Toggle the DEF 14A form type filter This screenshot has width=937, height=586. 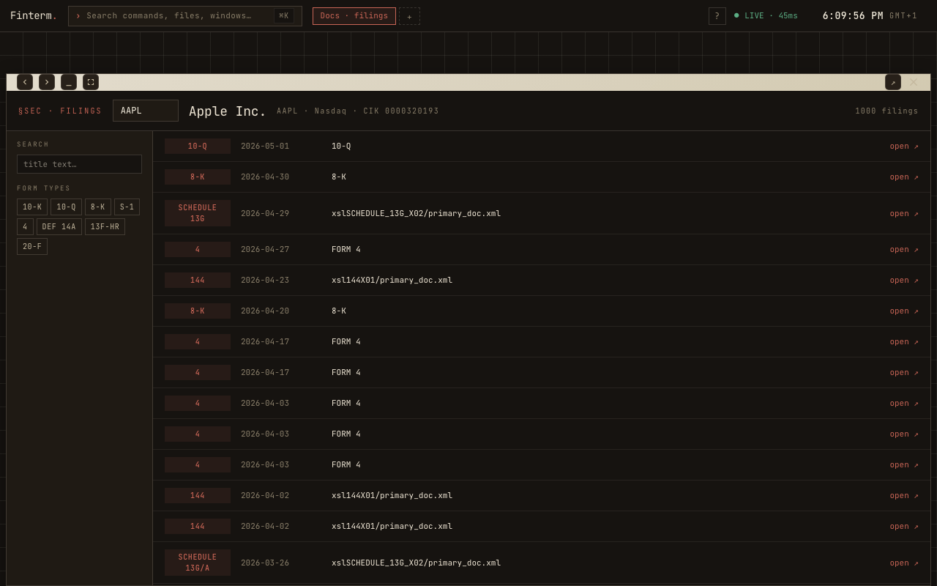point(59,227)
